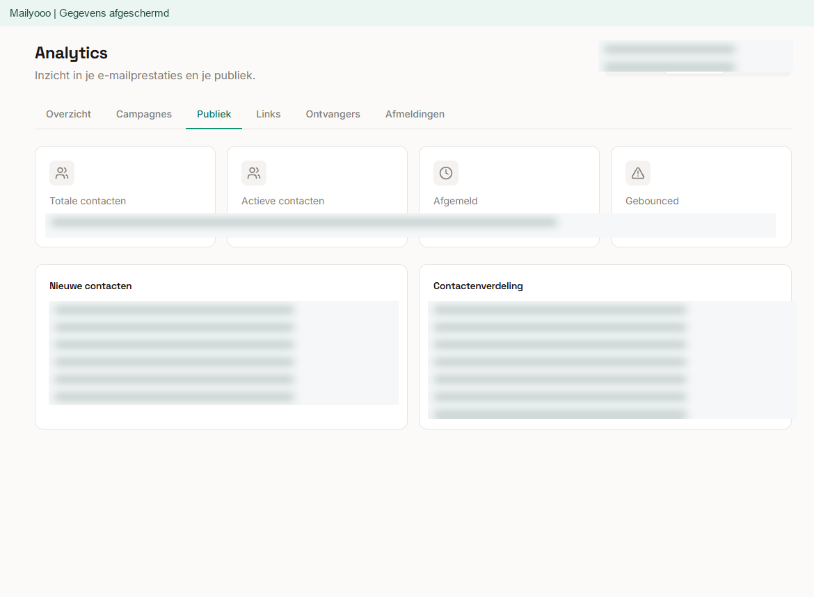Select the Gebounced label
814x597 pixels.
(x=652, y=202)
